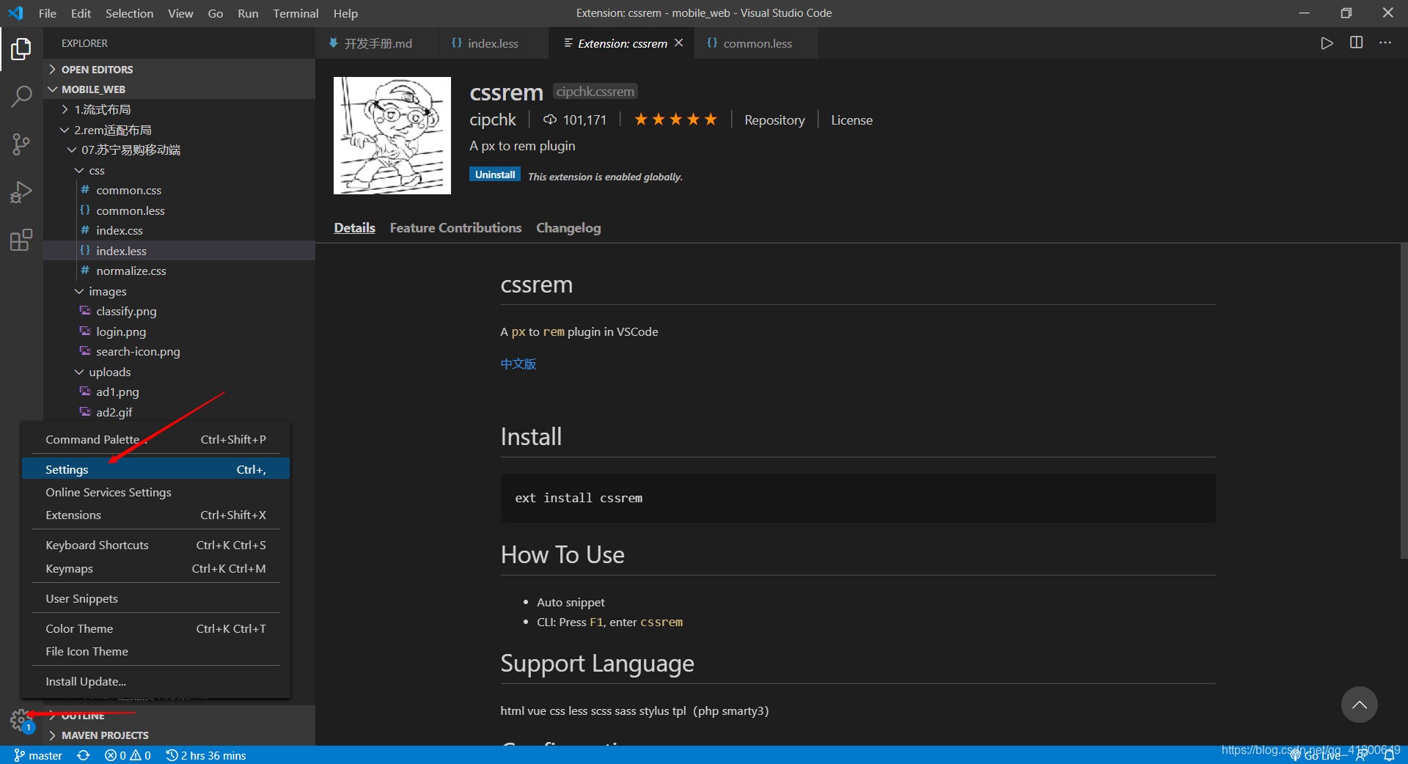This screenshot has height=764, width=1408.
Task: Choose Keyboard Shortcuts menu entry
Action: (155, 545)
